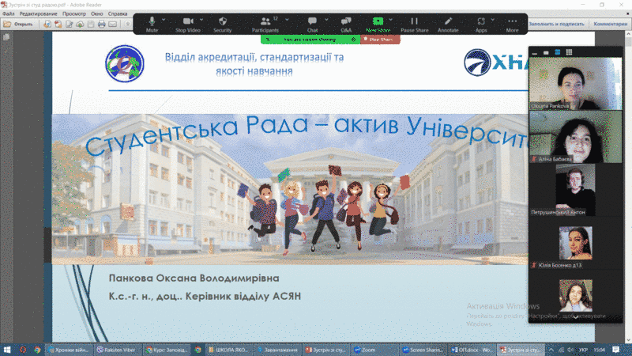632x356 pixels.
Task: Start a New Share
Action: coord(378,25)
